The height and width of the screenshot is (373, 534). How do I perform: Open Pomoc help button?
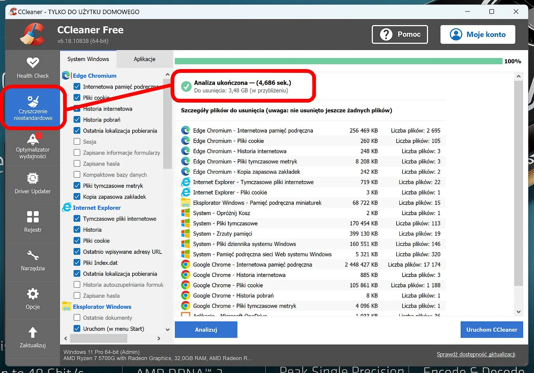point(400,34)
